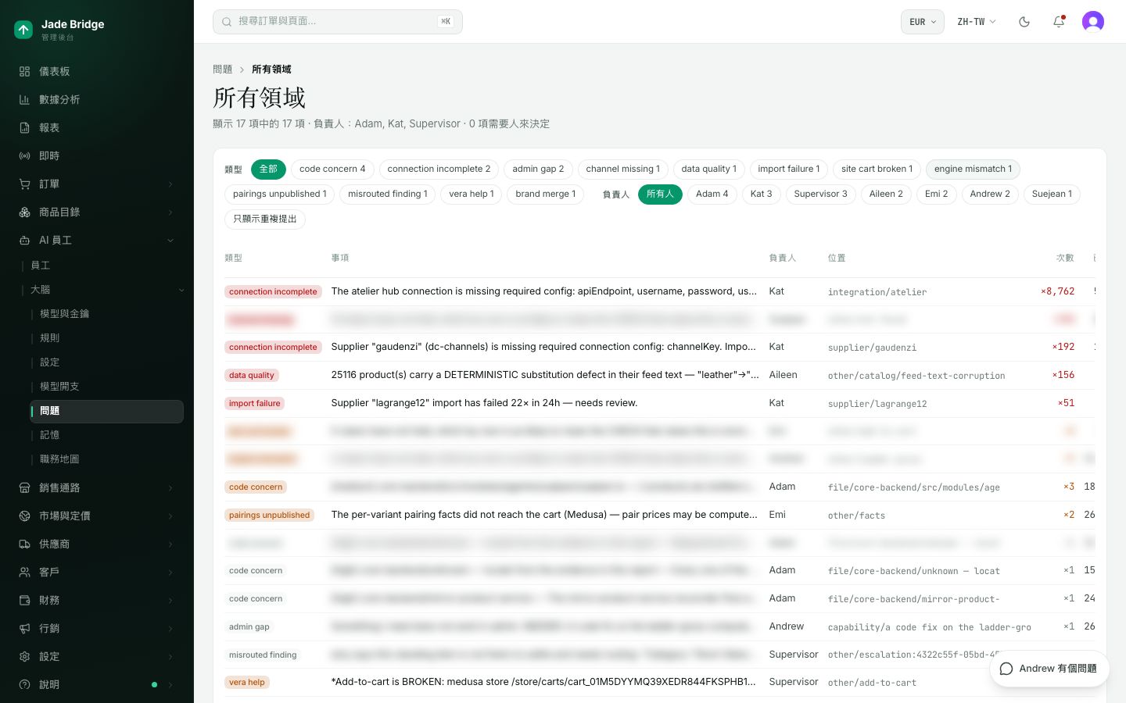Screen dimensions: 1126x703
Task: Open the 數據分析 analytics chart icon
Action: tap(24, 99)
